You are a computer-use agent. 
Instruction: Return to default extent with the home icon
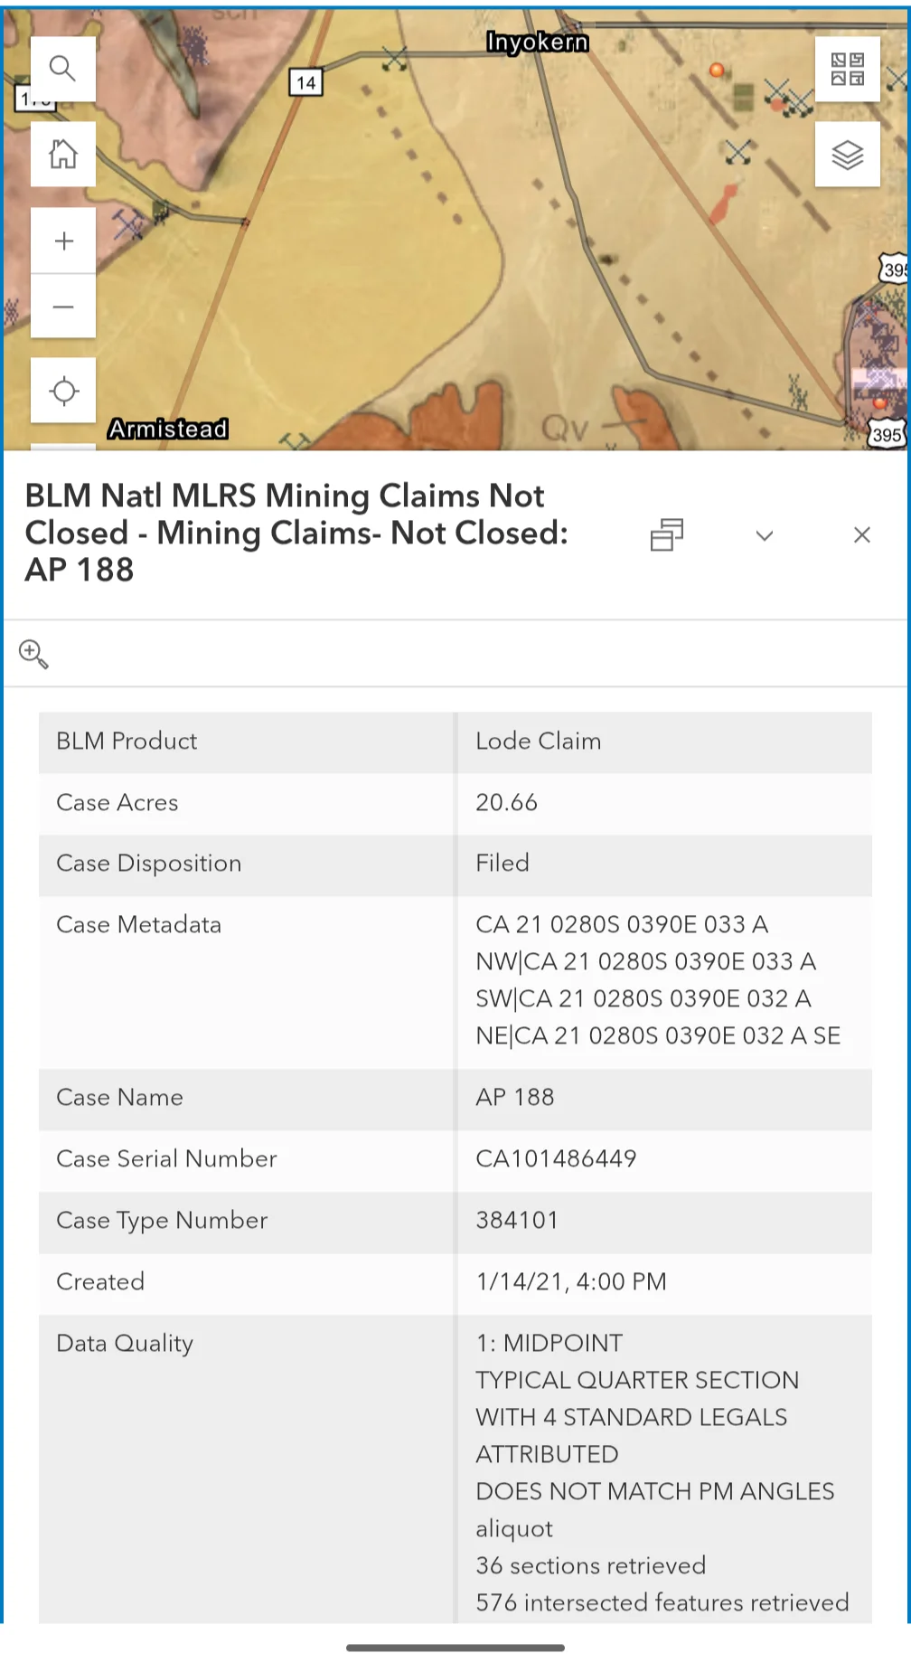[x=62, y=154]
